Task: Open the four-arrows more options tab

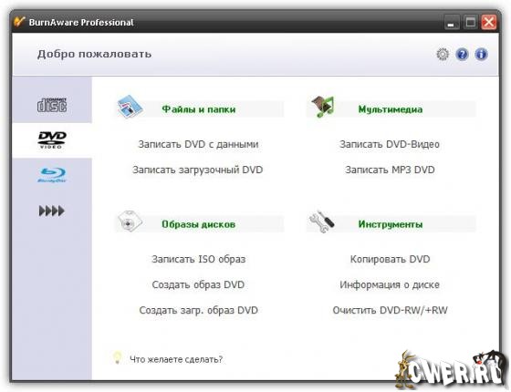Action: point(52,211)
